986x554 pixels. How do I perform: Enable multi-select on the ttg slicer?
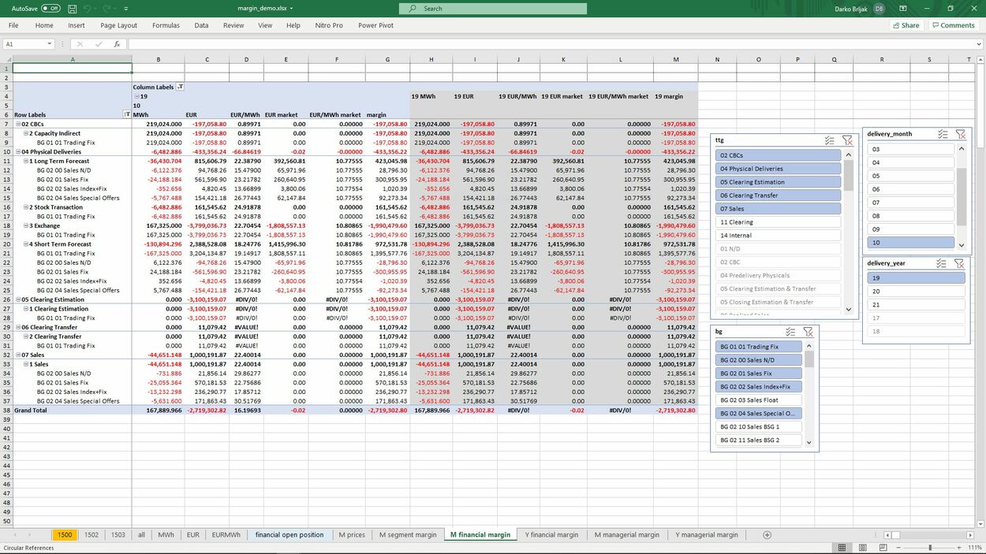click(829, 139)
